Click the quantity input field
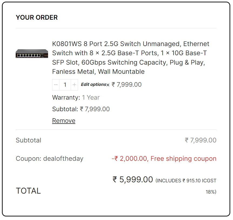The height and width of the screenshot is (220, 233). (65, 85)
